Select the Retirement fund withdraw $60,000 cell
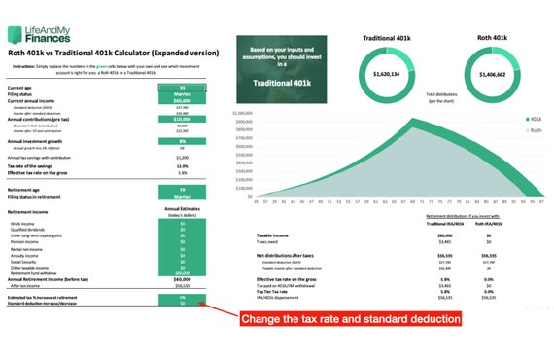This screenshot has width=554, height=361. [x=182, y=273]
